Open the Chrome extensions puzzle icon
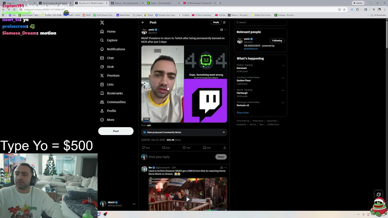The height and width of the screenshot is (218, 388). [357, 9]
